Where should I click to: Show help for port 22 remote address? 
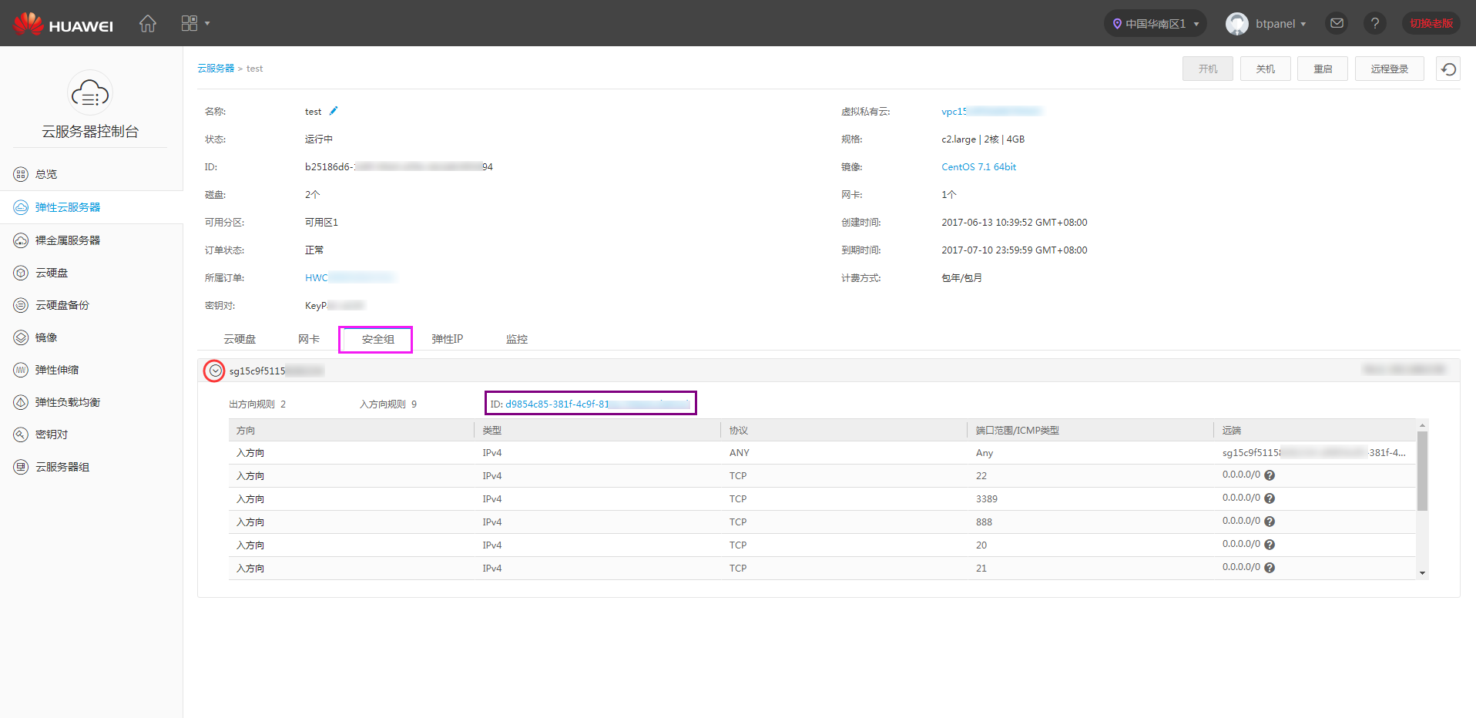pos(1270,475)
